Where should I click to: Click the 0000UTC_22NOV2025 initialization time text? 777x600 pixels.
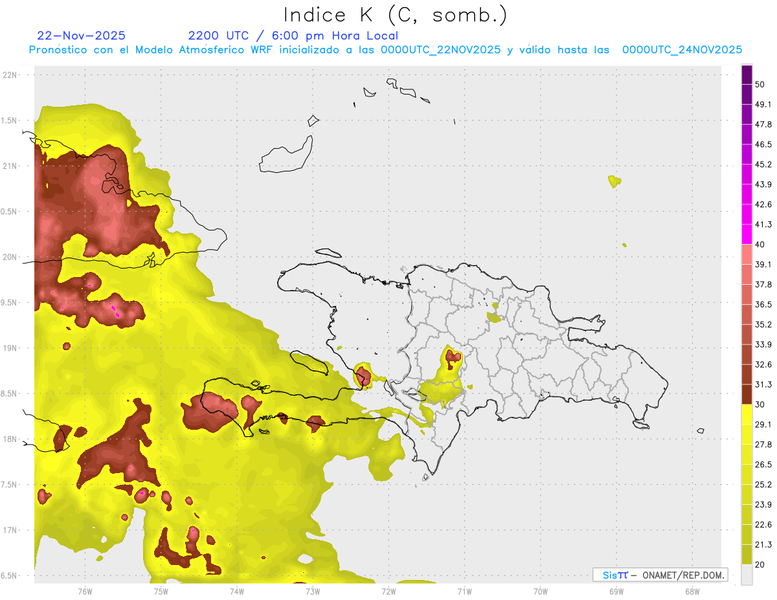click(x=441, y=49)
